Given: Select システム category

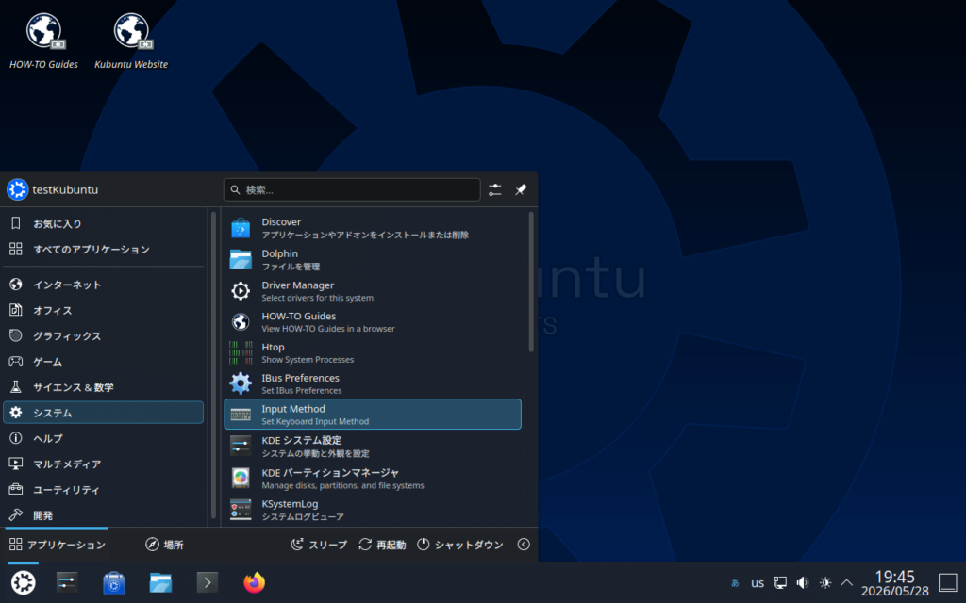Looking at the screenshot, I should click(x=103, y=413).
